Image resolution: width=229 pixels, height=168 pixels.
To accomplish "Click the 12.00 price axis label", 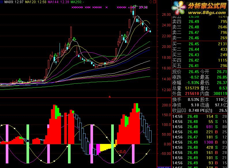I will click(x=166, y=90).
